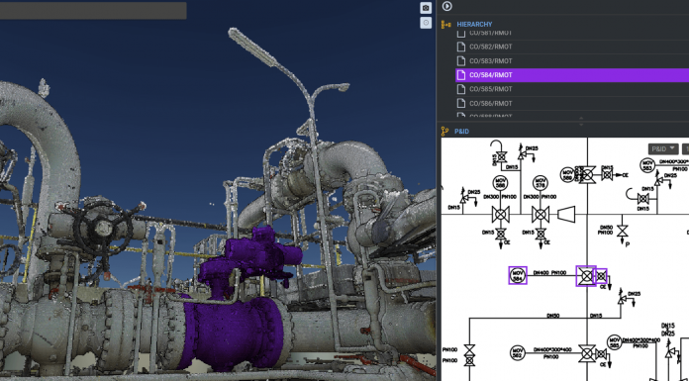Click the yellow P&ID branch icon
The height and width of the screenshot is (381, 689).
[445, 131]
